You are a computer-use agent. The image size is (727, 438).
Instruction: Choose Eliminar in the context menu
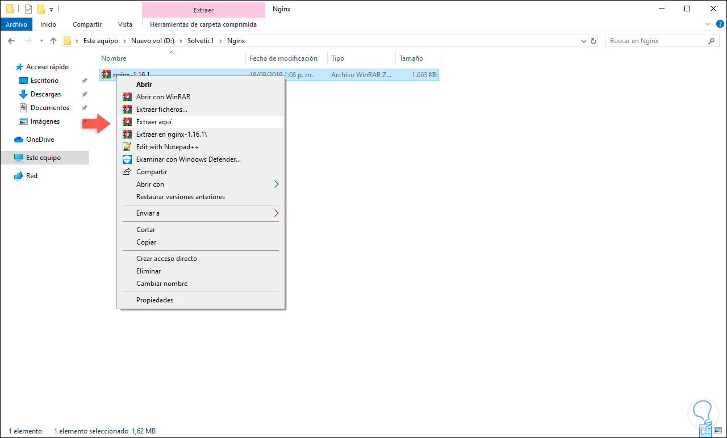[201, 271]
